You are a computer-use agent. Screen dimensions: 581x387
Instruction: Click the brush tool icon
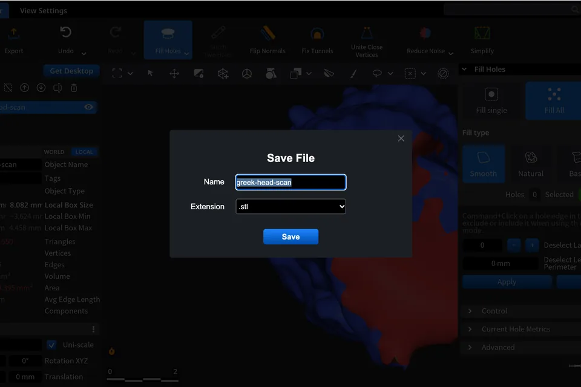tap(353, 73)
